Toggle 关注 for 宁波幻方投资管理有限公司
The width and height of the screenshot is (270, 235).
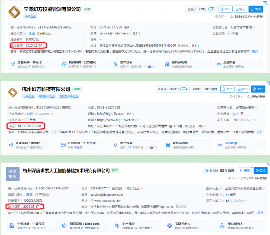tap(255, 9)
